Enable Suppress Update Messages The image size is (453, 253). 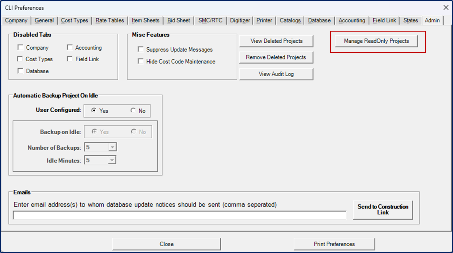pyautogui.click(x=141, y=49)
